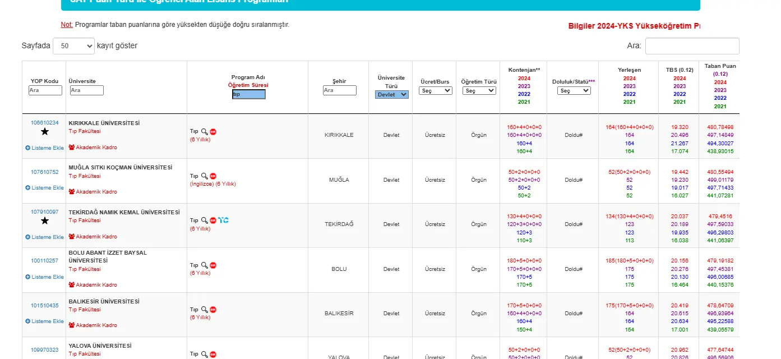Open YOP code 101510435 link
This screenshot has height=359, width=781.
[x=45, y=306]
